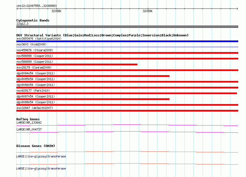Click the RefSeq Genes track title
This screenshot has width=246, height=177.
point(28,119)
